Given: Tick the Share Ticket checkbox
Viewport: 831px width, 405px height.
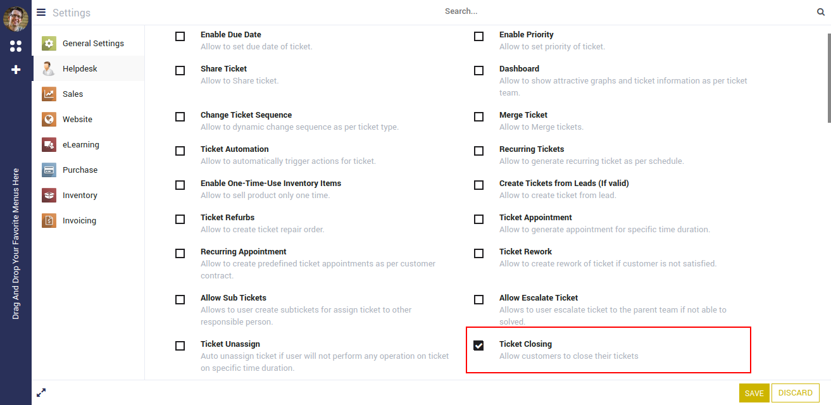Looking at the screenshot, I should 180,70.
